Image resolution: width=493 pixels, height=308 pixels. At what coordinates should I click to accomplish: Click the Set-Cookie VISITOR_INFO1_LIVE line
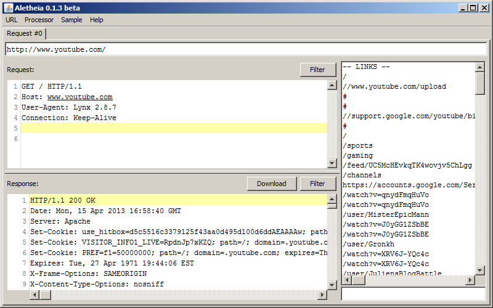[x=179, y=242]
